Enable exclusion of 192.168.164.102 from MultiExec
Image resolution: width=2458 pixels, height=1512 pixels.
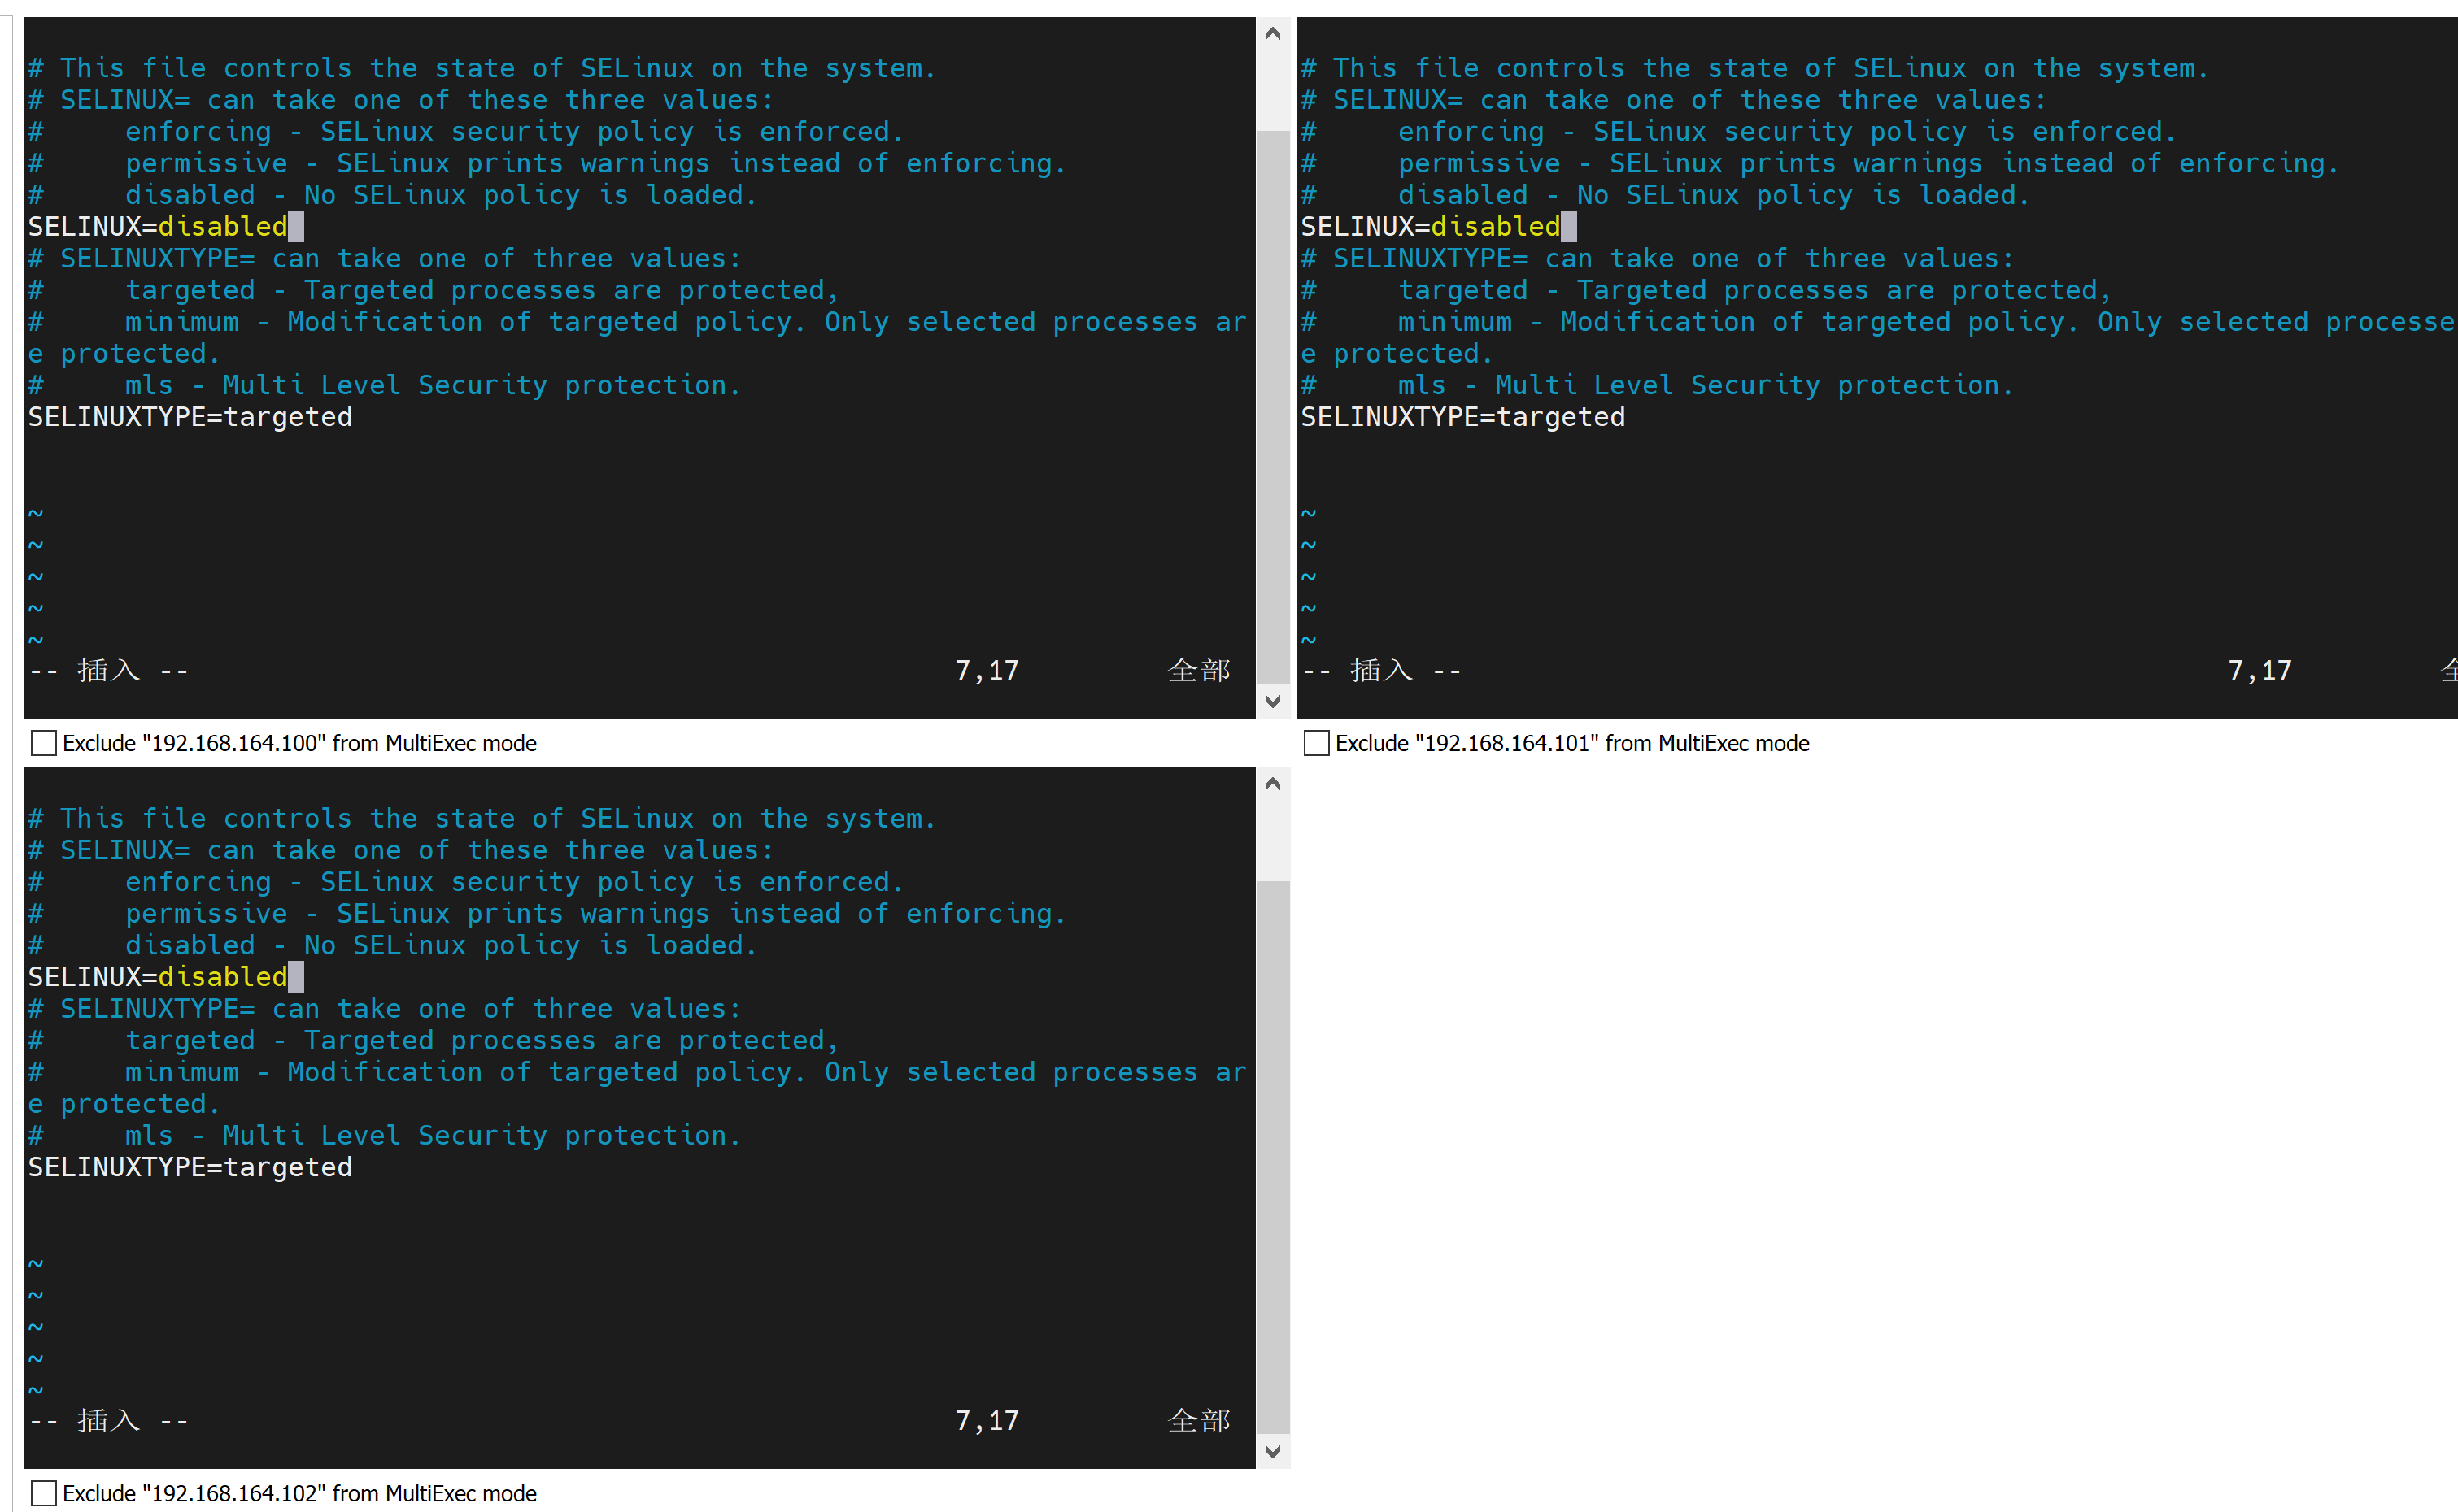tap(43, 1493)
